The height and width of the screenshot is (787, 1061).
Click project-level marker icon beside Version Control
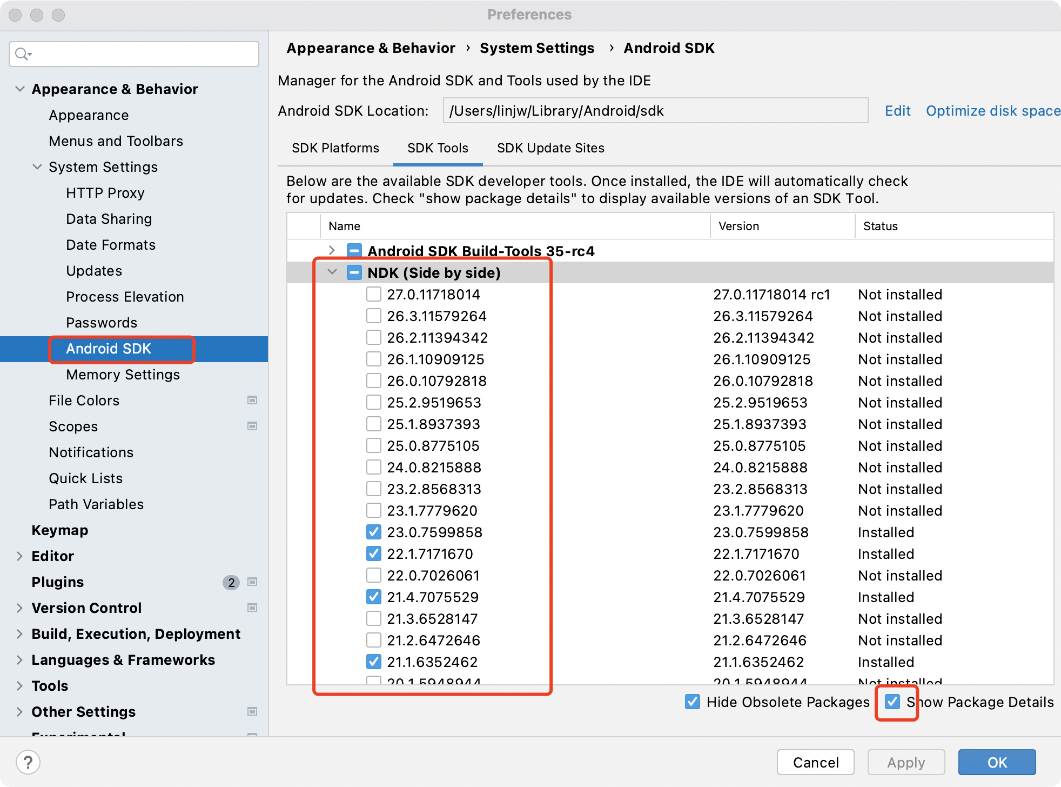252,608
